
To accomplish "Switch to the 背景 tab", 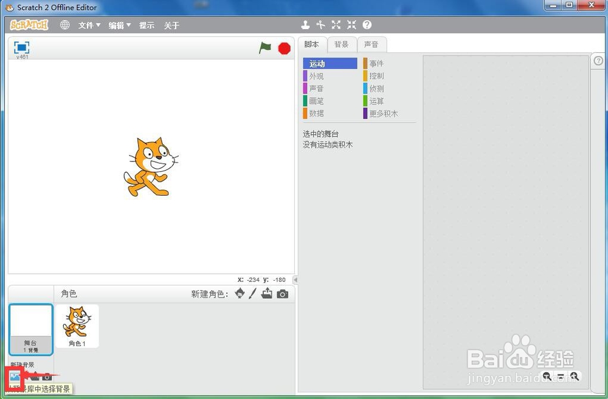I will (x=342, y=44).
